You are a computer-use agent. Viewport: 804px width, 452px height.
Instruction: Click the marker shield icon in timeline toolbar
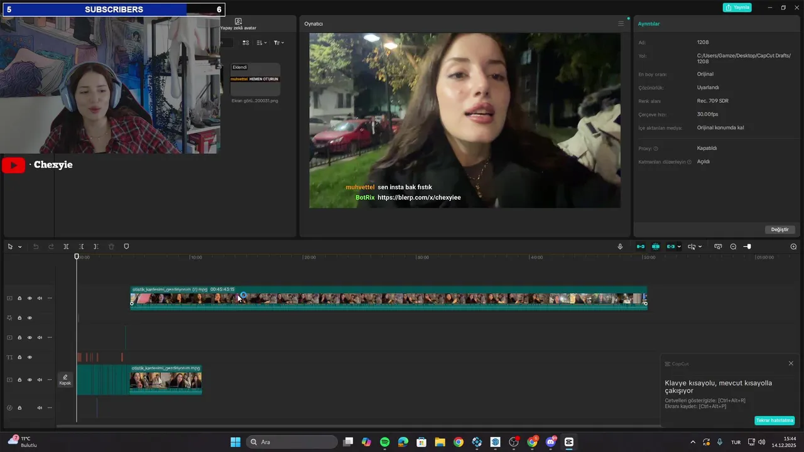tap(126, 247)
